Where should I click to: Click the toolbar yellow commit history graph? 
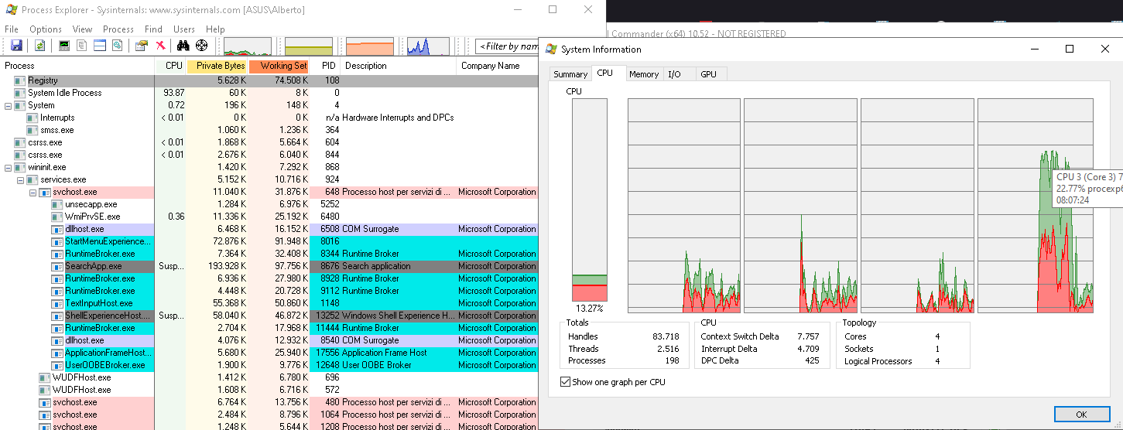point(309,46)
